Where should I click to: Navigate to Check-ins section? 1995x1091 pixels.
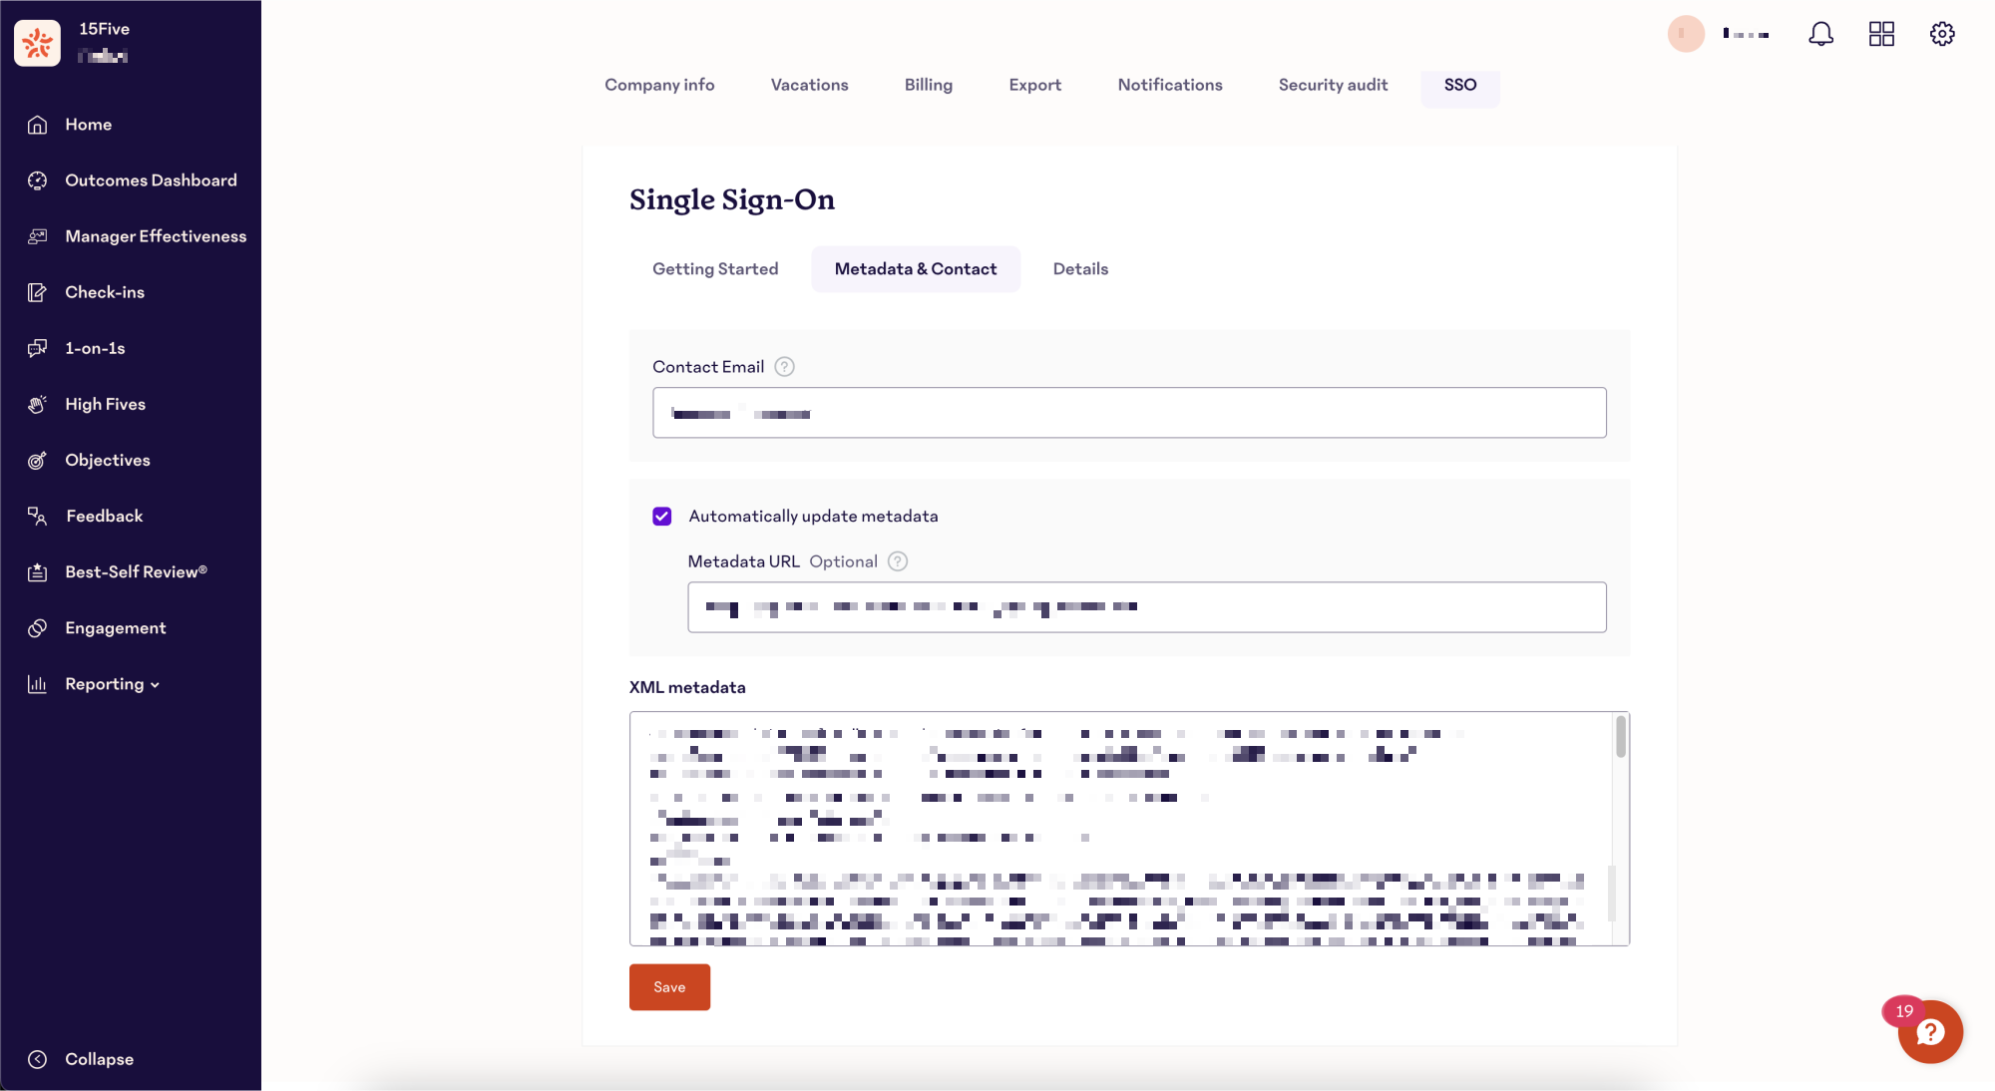point(105,291)
